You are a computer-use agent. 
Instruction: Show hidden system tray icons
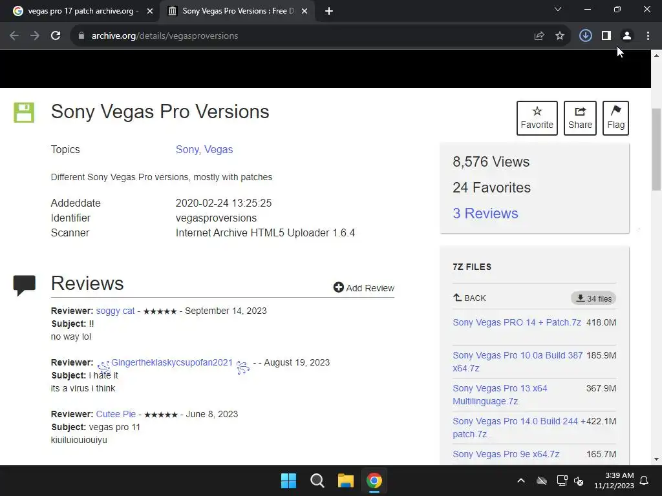521,480
